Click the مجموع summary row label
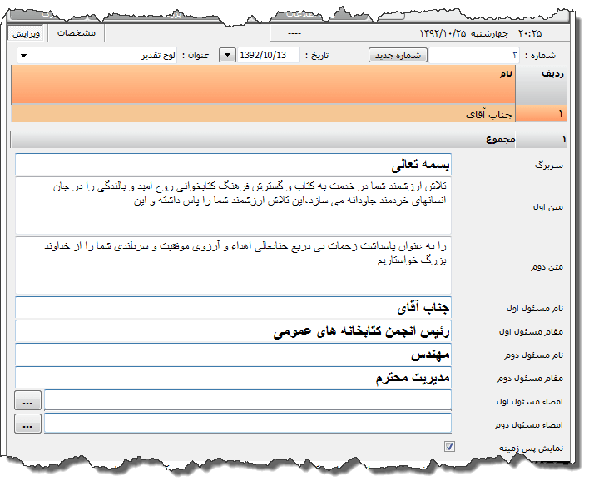The height and width of the screenshot is (491, 589). pos(500,139)
